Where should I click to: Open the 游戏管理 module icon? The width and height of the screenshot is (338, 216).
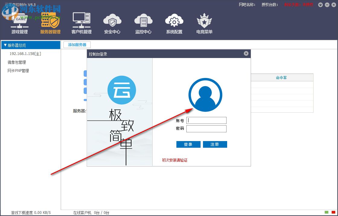(x=19, y=23)
